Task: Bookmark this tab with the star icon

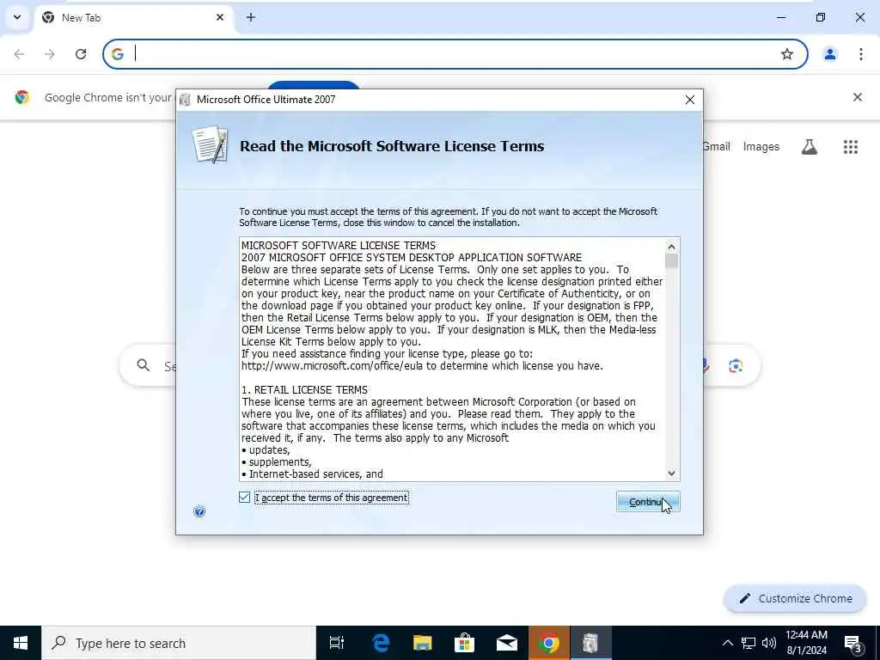Action: (787, 54)
